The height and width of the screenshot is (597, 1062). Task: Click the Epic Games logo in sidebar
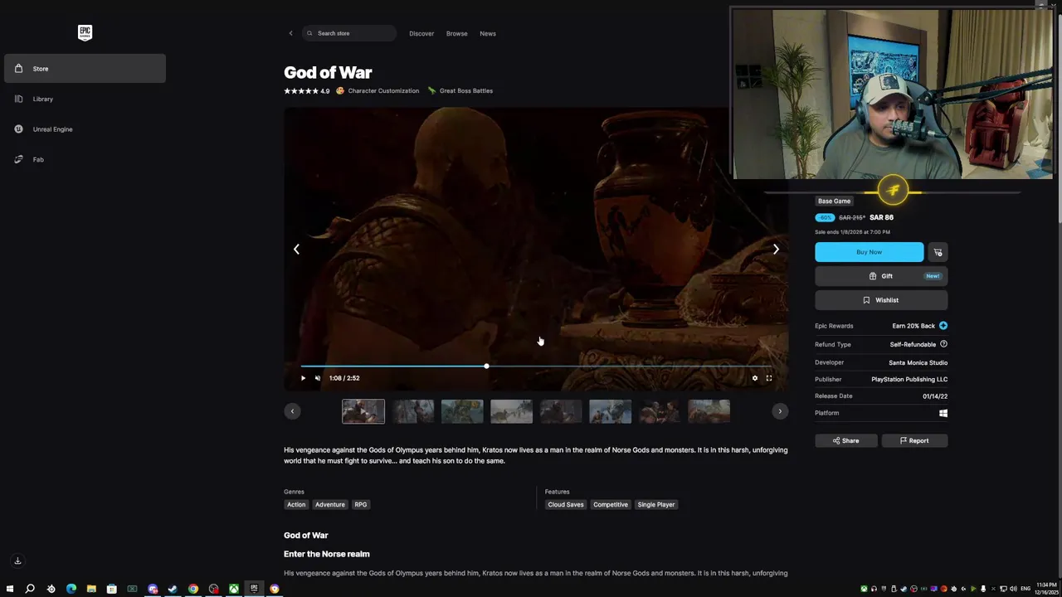tap(85, 33)
